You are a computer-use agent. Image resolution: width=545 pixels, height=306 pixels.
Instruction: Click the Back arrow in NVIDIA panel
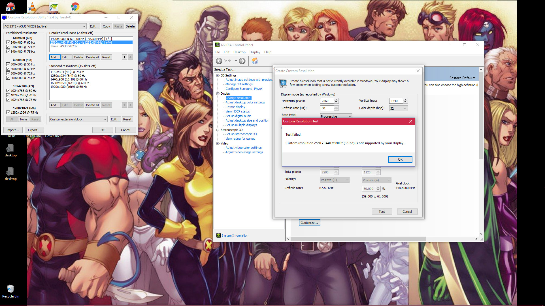coord(219,61)
